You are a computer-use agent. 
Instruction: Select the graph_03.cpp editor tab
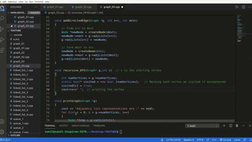111,7
